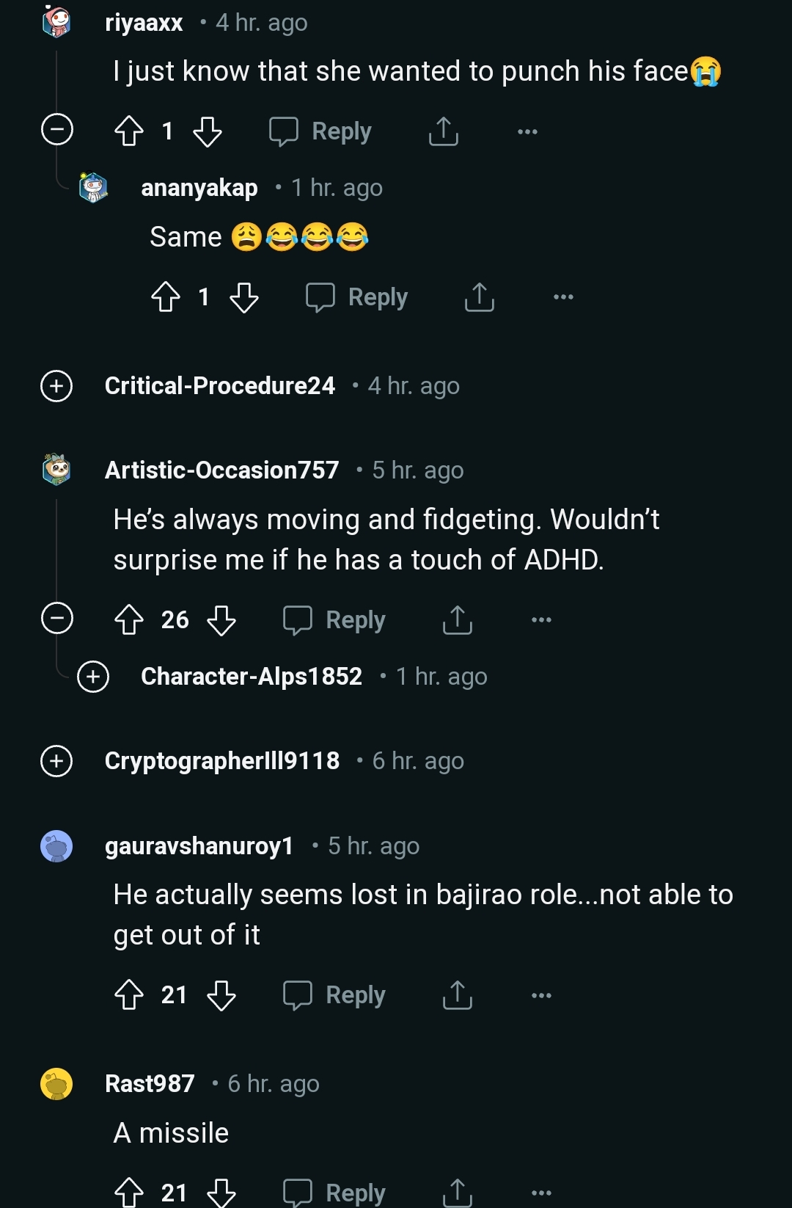This screenshot has height=1208, width=792.
Task: Open the overflow menu on riyaaxx's comment
Action: (527, 132)
